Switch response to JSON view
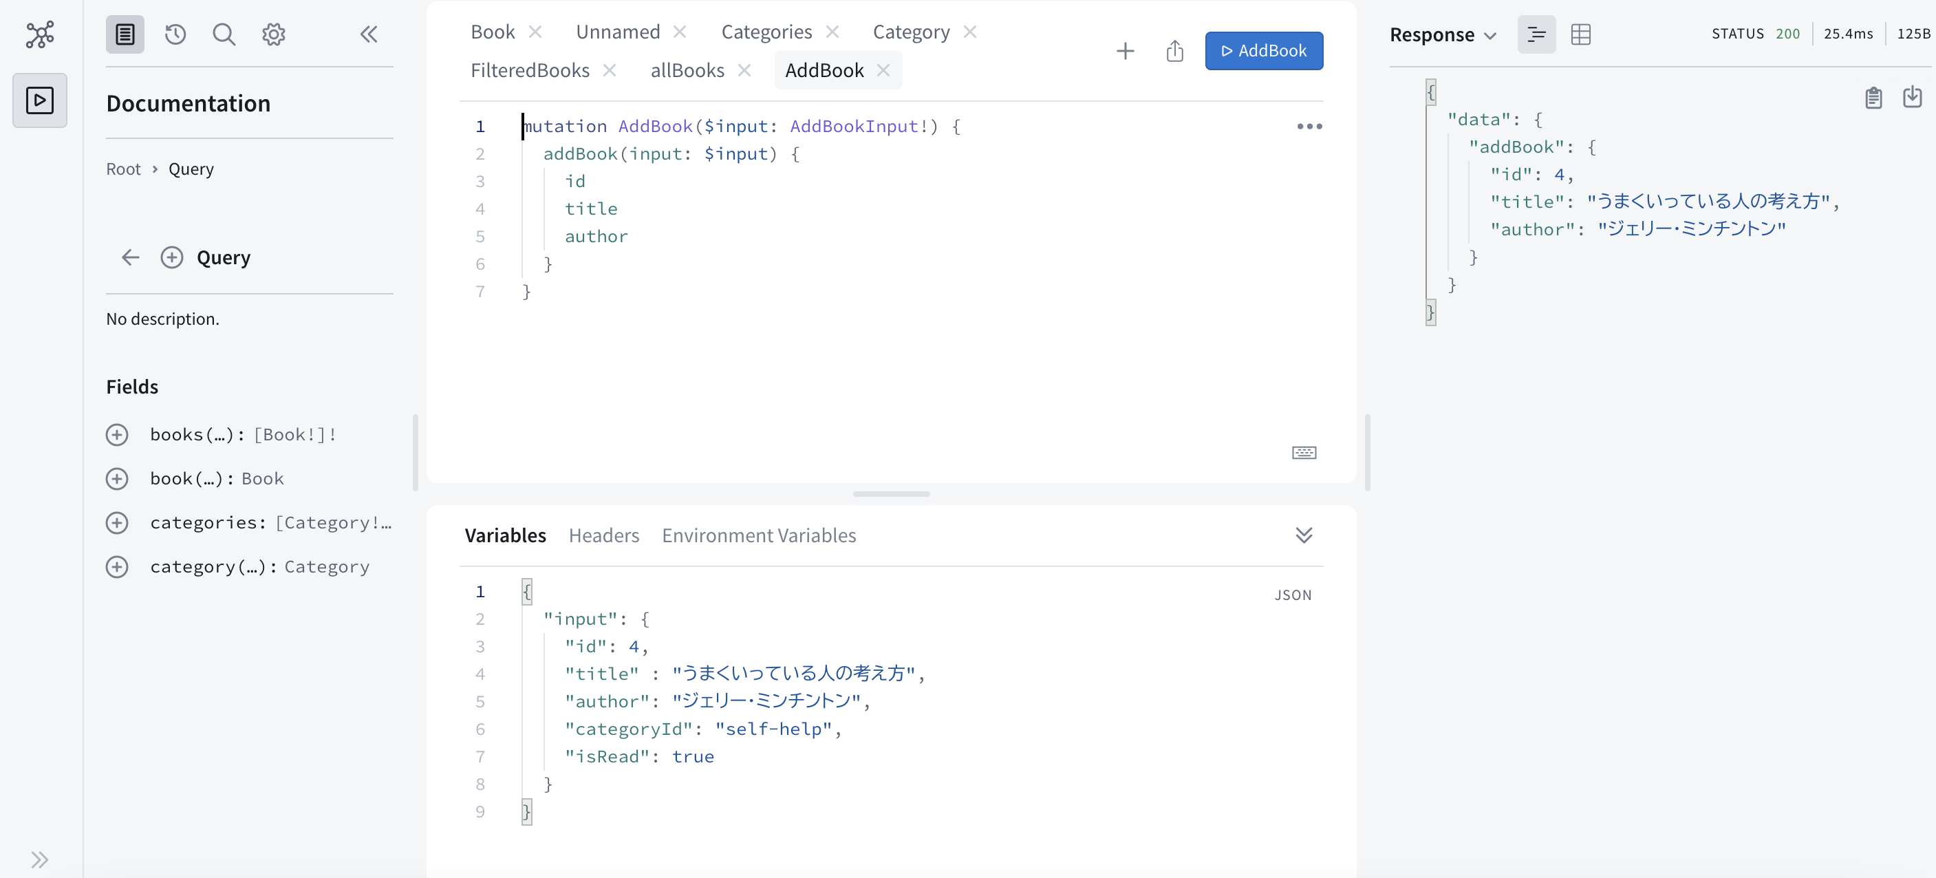The width and height of the screenshot is (1936, 878). coord(1536,34)
